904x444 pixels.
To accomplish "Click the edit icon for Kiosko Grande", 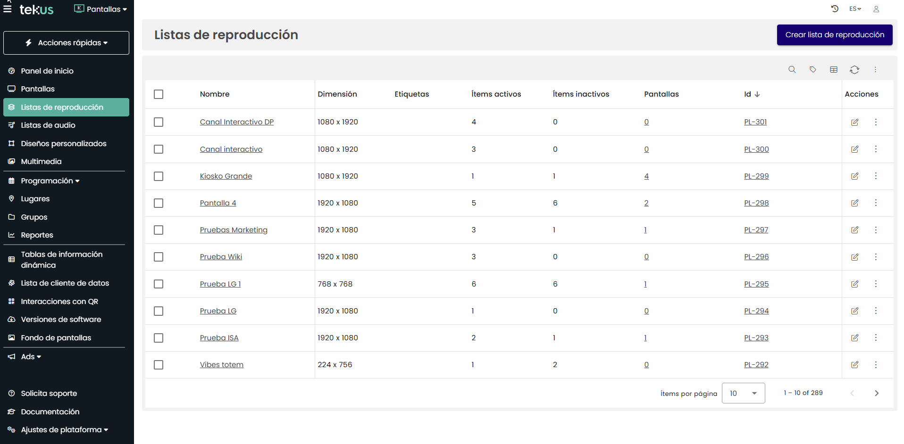I will [x=855, y=176].
